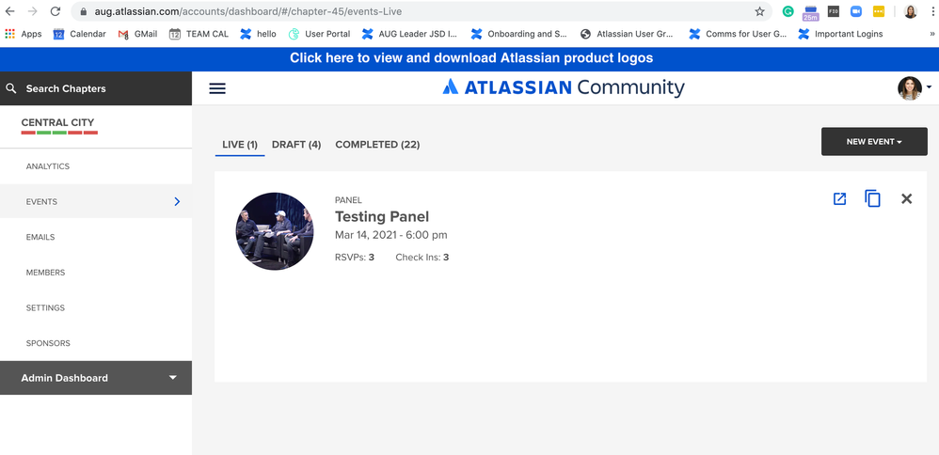The width and height of the screenshot is (939, 455).
Task: Click the Mar 14, 2021 - 6:00 pm date
Action: point(391,235)
